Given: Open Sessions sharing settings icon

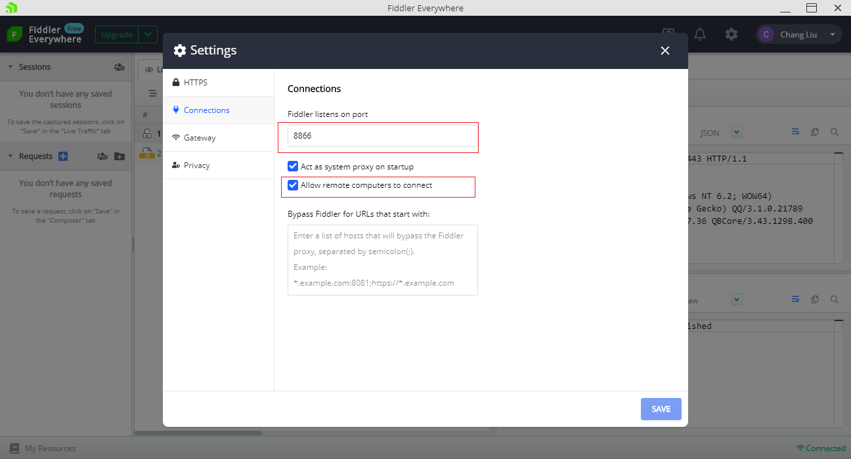Looking at the screenshot, I should (x=119, y=67).
